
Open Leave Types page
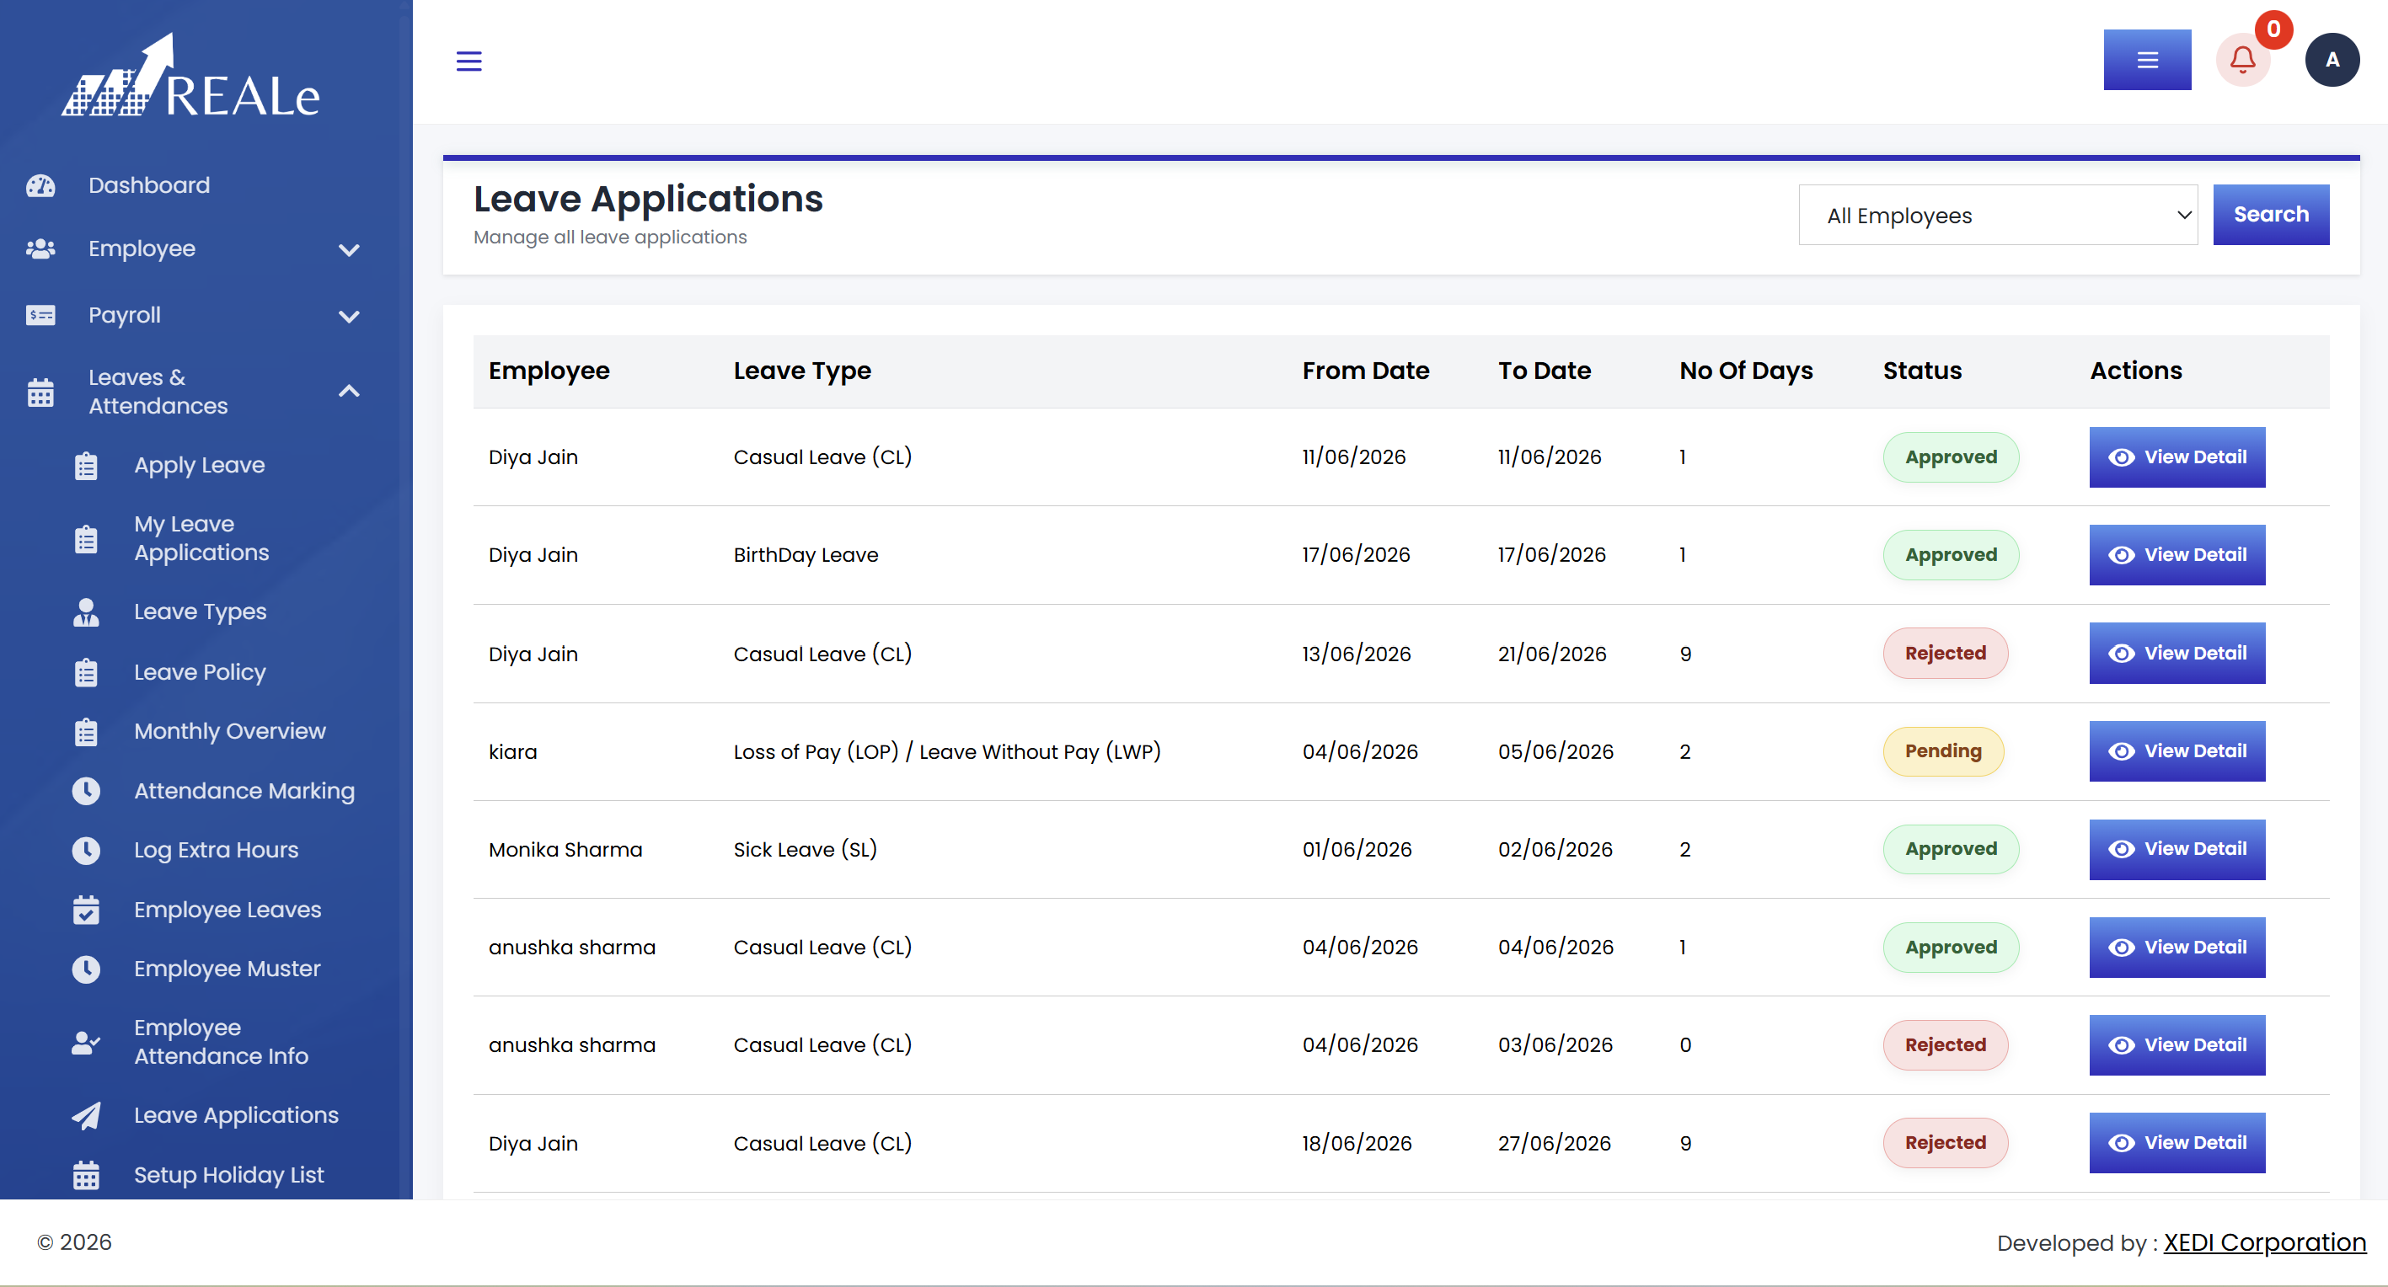pyautogui.click(x=201, y=611)
